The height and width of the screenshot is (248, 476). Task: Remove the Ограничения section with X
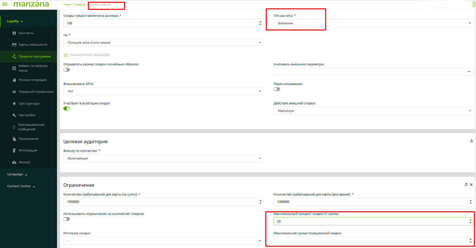click(471, 185)
